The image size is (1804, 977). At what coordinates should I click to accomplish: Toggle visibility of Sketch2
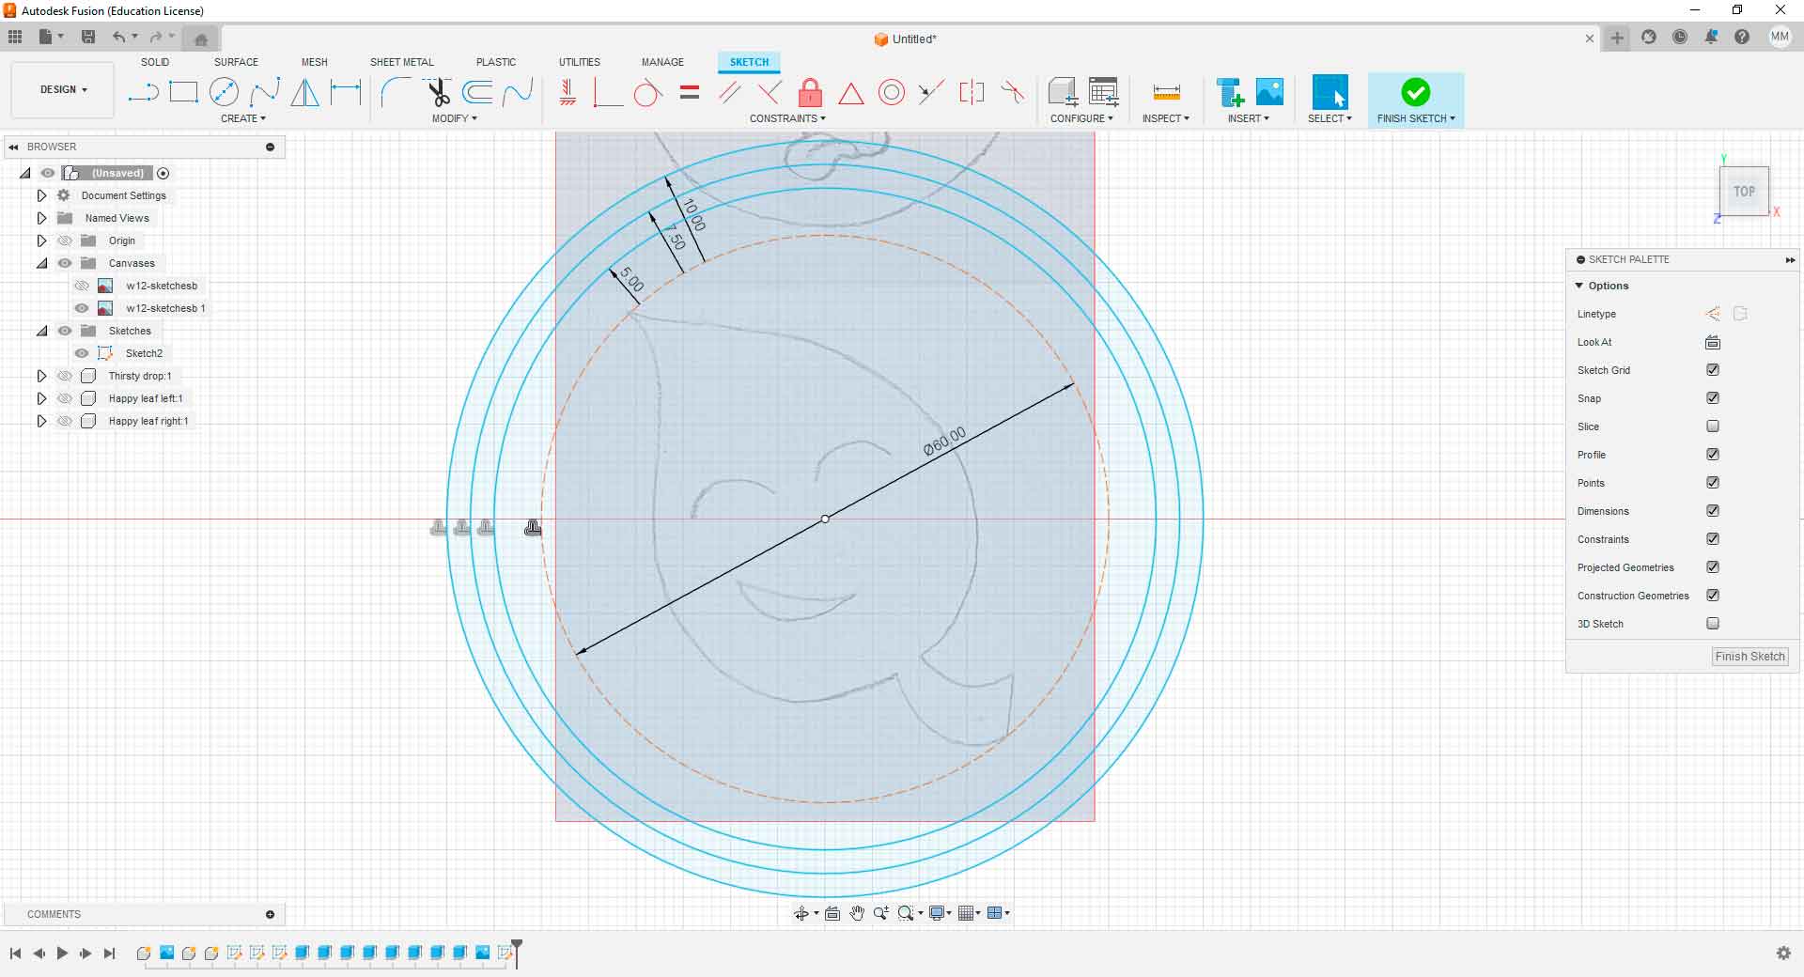pos(82,353)
